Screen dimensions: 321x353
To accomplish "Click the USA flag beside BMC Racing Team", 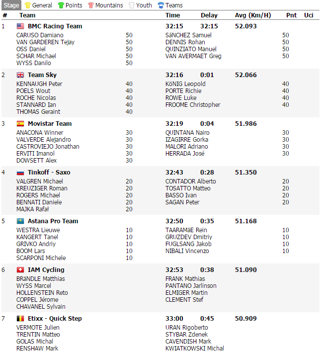I will tap(20, 26).
